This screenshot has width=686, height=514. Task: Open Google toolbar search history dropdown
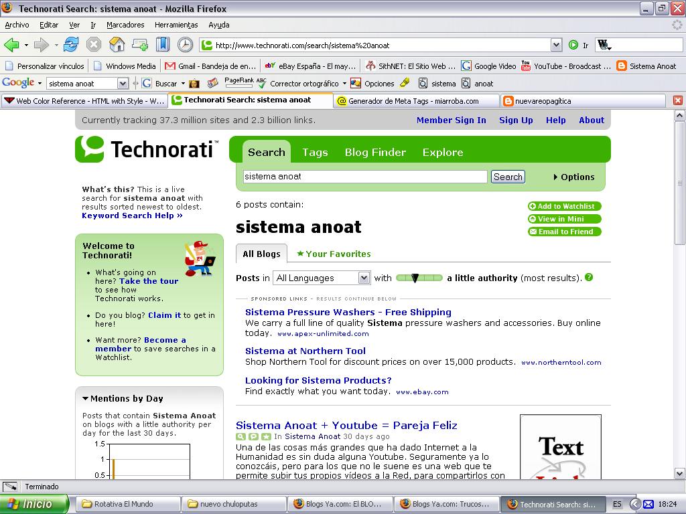123,83
